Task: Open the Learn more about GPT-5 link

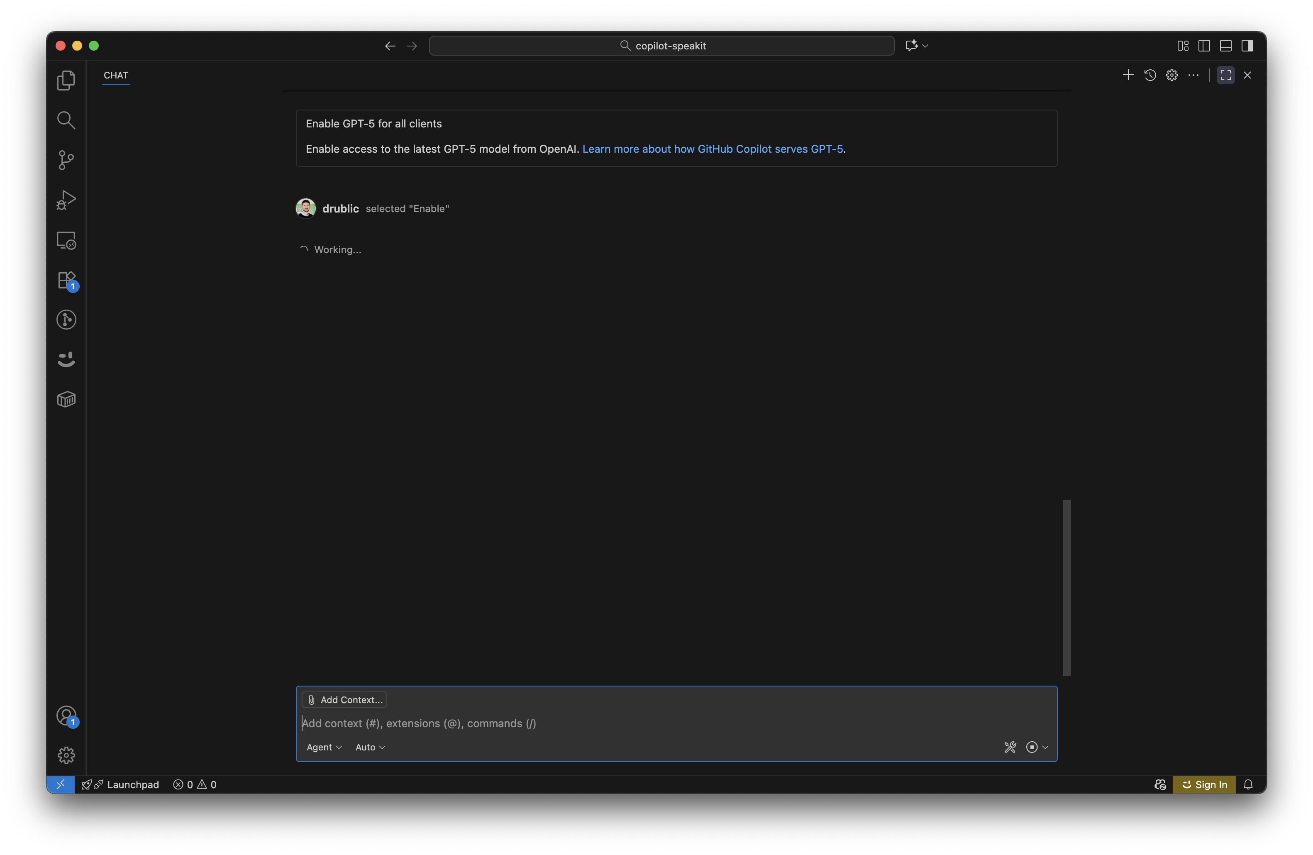Action: 712,149
